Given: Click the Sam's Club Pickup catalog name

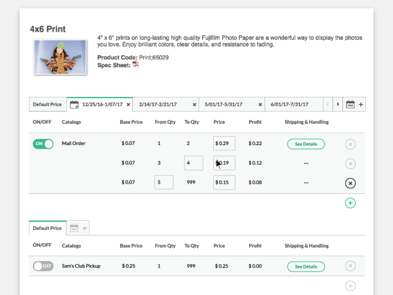Looking at the screenshot, I should point(81,266).
